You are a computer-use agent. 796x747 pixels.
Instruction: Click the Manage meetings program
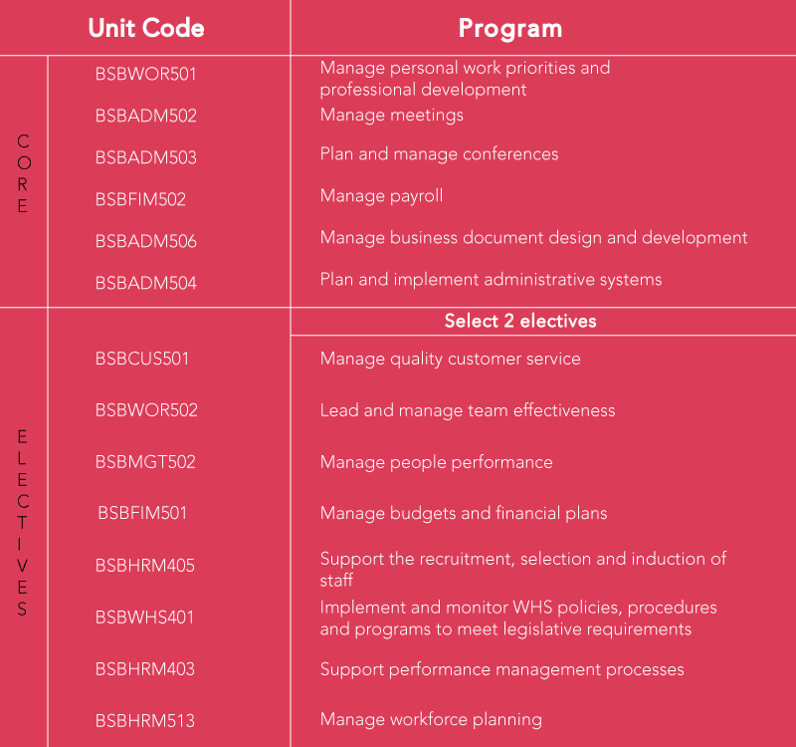pyautogui.click(x=392, y=115)
